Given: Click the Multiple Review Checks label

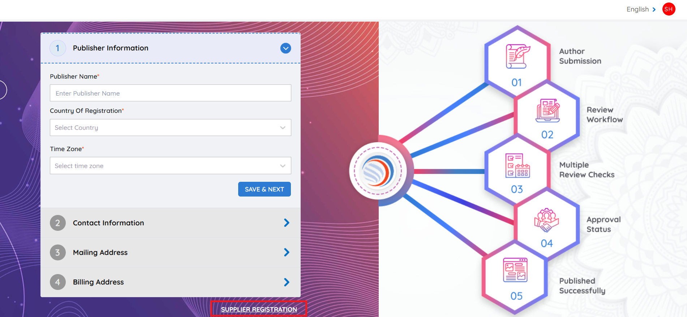Looking at the screenshot, I should pyautogui.click(x=587, y=170).
